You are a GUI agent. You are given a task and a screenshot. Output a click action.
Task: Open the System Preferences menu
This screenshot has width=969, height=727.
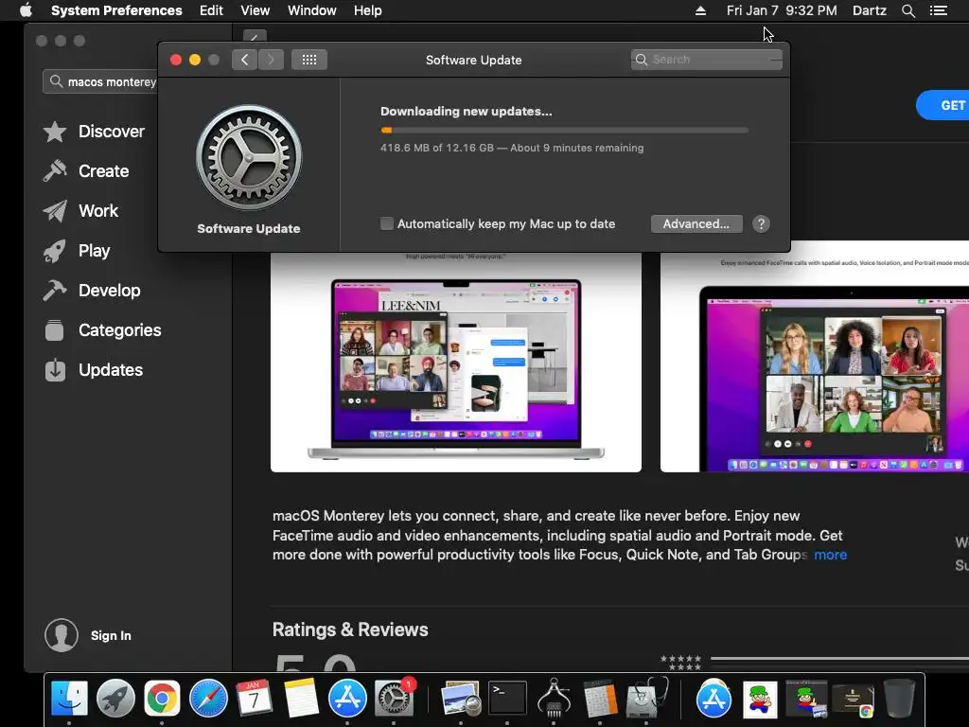[x=116, y=10]
